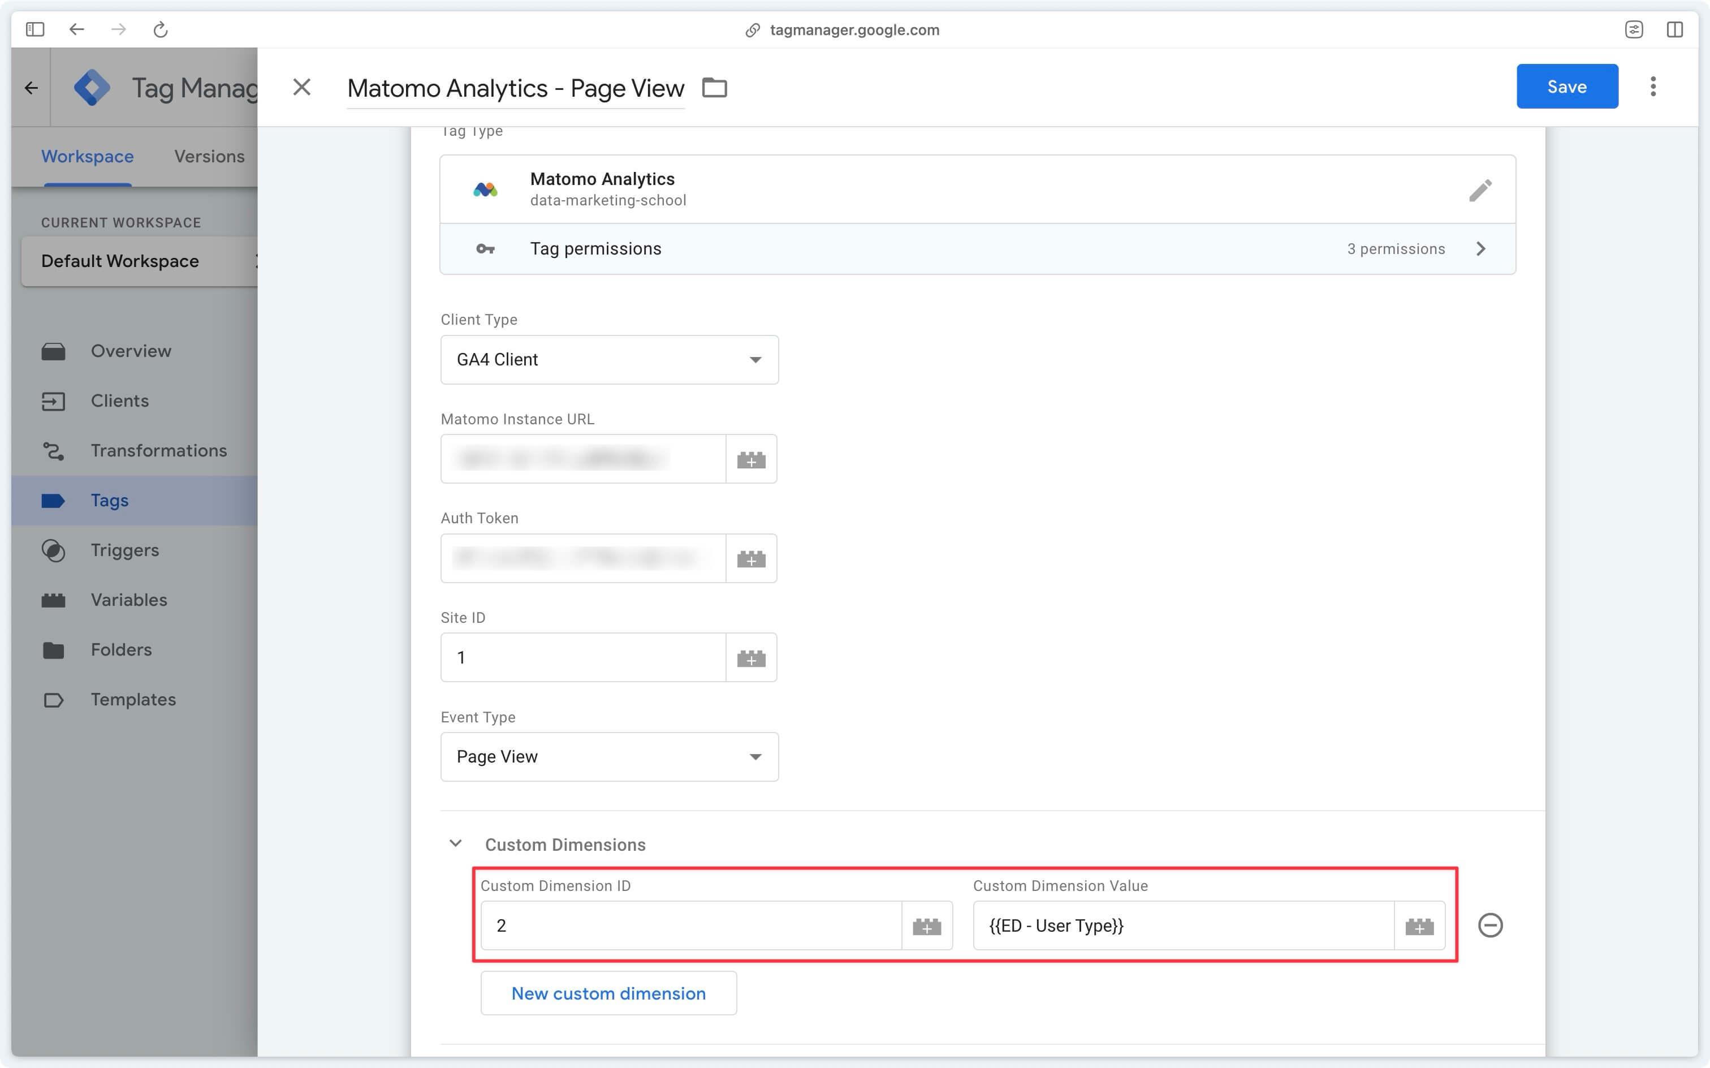Click the Site ID input field
Screen dimensions: 1710x1068
583,658
